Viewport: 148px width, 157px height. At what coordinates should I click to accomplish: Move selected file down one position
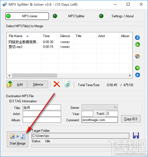click(x=137, y=68)
